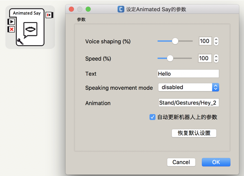
Task: Click the onStopped output on Animated Say box
Action: [49, 15]
